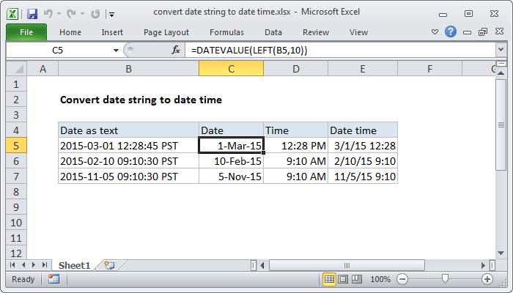Select cell B5 with date text
The width and height of the screenshot is (513, 293).
(128, 146)
